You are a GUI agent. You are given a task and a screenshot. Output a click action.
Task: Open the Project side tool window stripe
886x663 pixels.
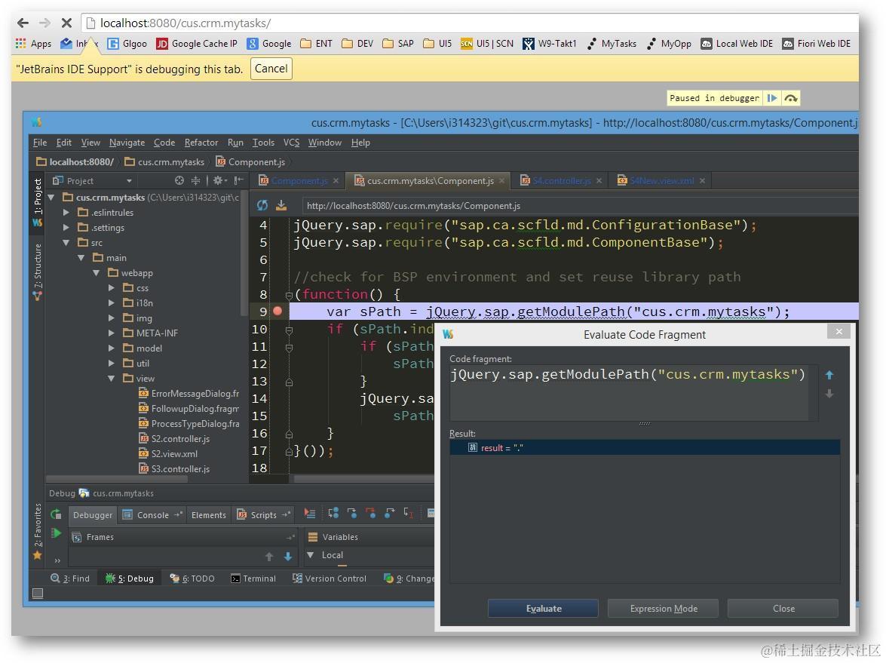(x=37, y=202)
